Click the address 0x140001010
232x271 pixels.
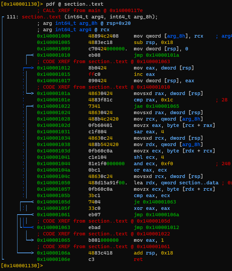54,55
